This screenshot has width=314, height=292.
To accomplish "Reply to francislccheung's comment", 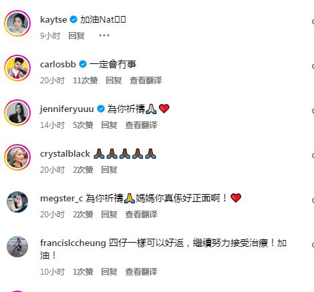I will pyautogui.click(x=109, y=271).
